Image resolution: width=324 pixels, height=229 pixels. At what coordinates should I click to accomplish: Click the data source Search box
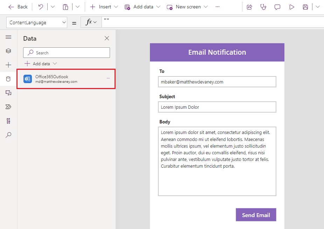66,52
